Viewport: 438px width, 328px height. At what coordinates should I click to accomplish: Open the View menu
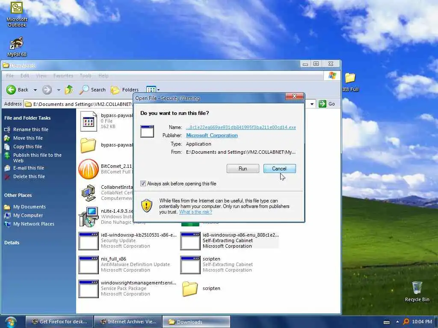(x=41, y=76)
